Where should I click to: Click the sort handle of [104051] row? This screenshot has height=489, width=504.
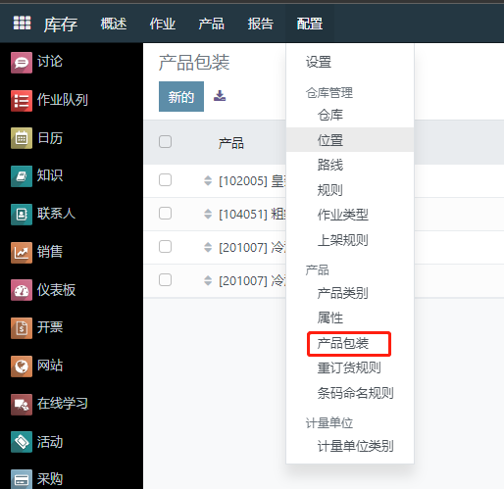[x=208, y=214]
